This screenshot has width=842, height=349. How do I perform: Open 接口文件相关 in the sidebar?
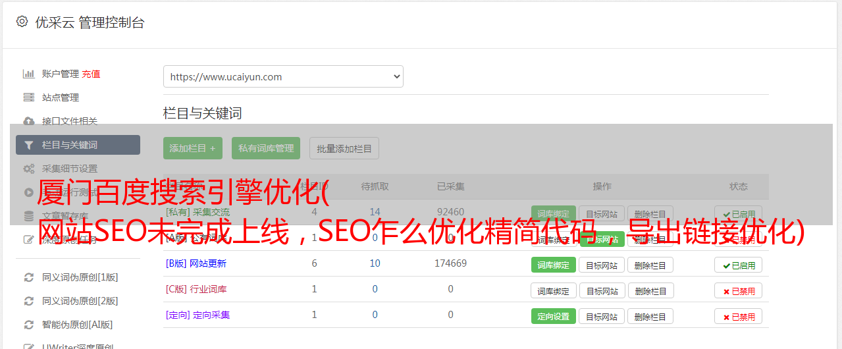[x=70, y=121]
